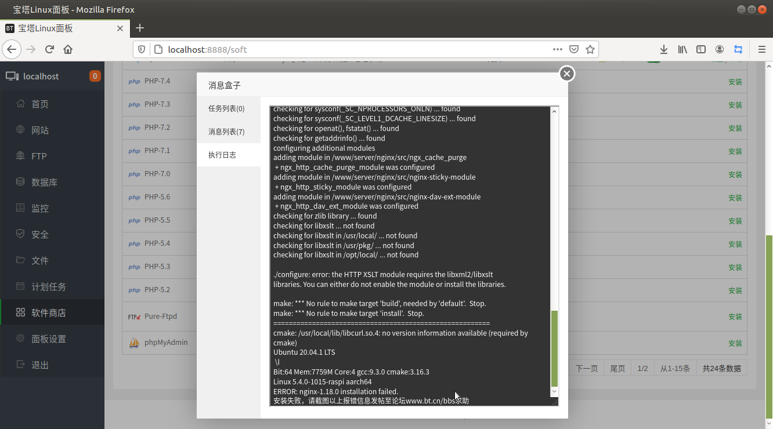This screenshot has width=773, height=429.
Task: Click the PHP-7.3 php icon
Action: [134, 105]
